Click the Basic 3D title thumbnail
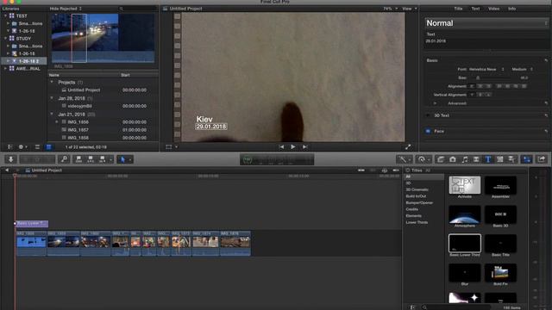The image size is (552, 310). (x=500, y=214)
